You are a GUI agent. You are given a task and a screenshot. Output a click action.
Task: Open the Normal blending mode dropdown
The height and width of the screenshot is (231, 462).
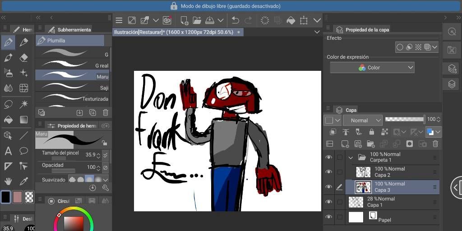click(362, 120)
